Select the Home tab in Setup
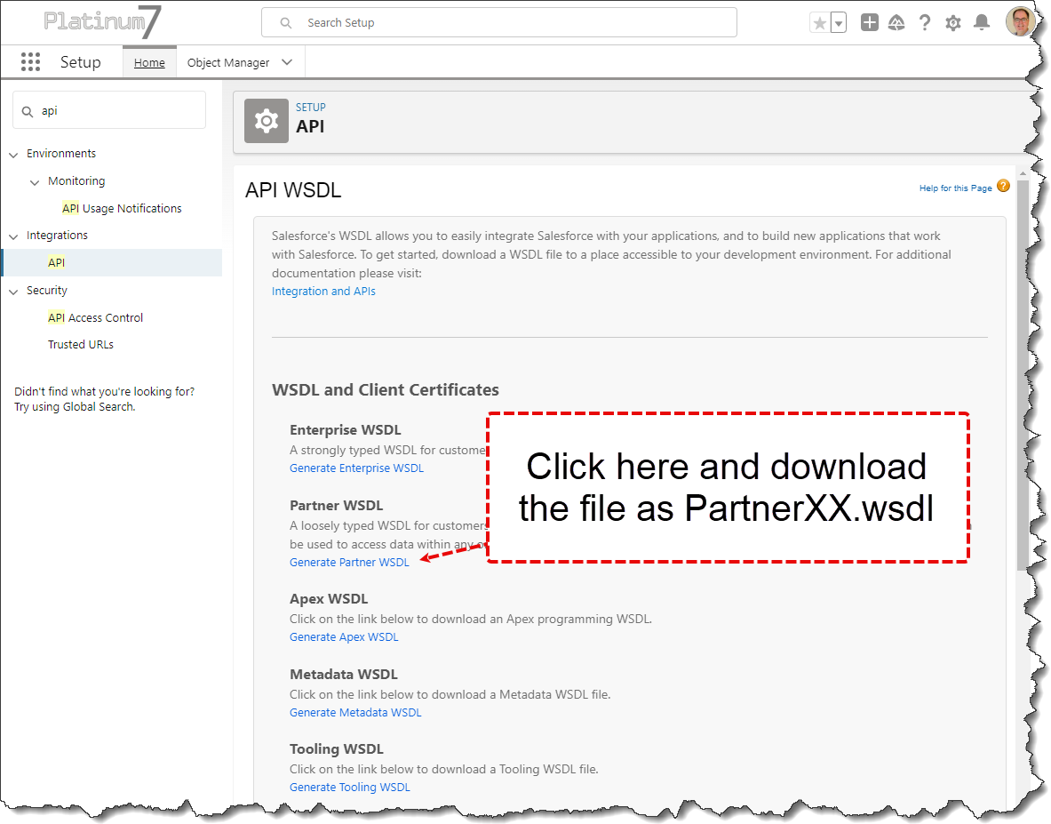This screenshot has width=1051, height=824. point(149,62)
